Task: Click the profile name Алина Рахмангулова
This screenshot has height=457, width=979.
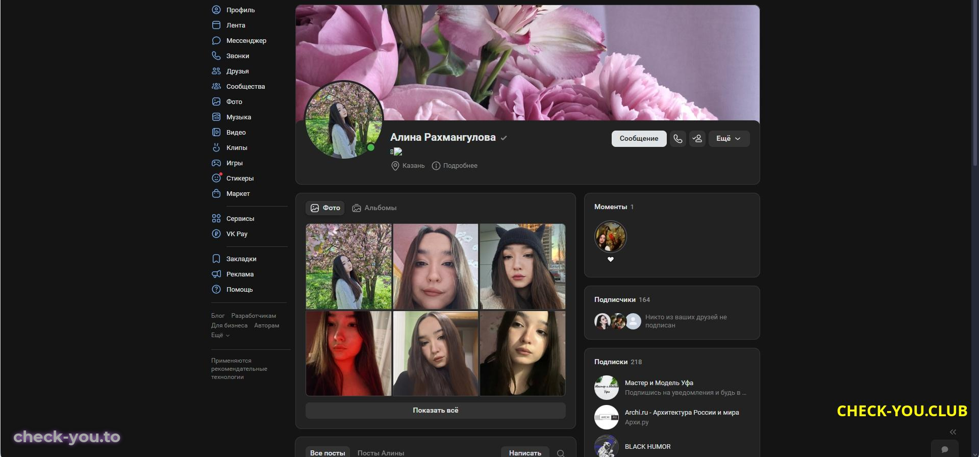Action: (443, 138)
